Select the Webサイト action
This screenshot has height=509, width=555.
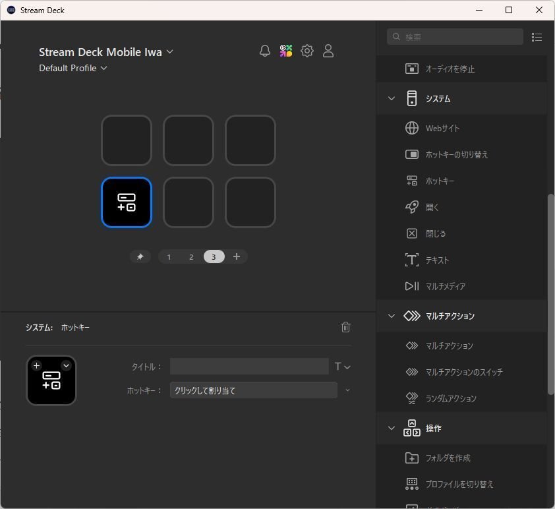tap(461, 128)
